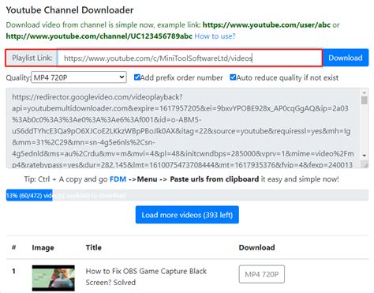Click into the Playlist Link input field

(190, 58)
